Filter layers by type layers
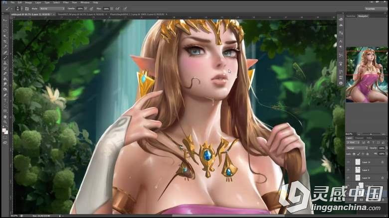Image resolution: width=389 pixels, height=218 pixels. coord(374,142)
